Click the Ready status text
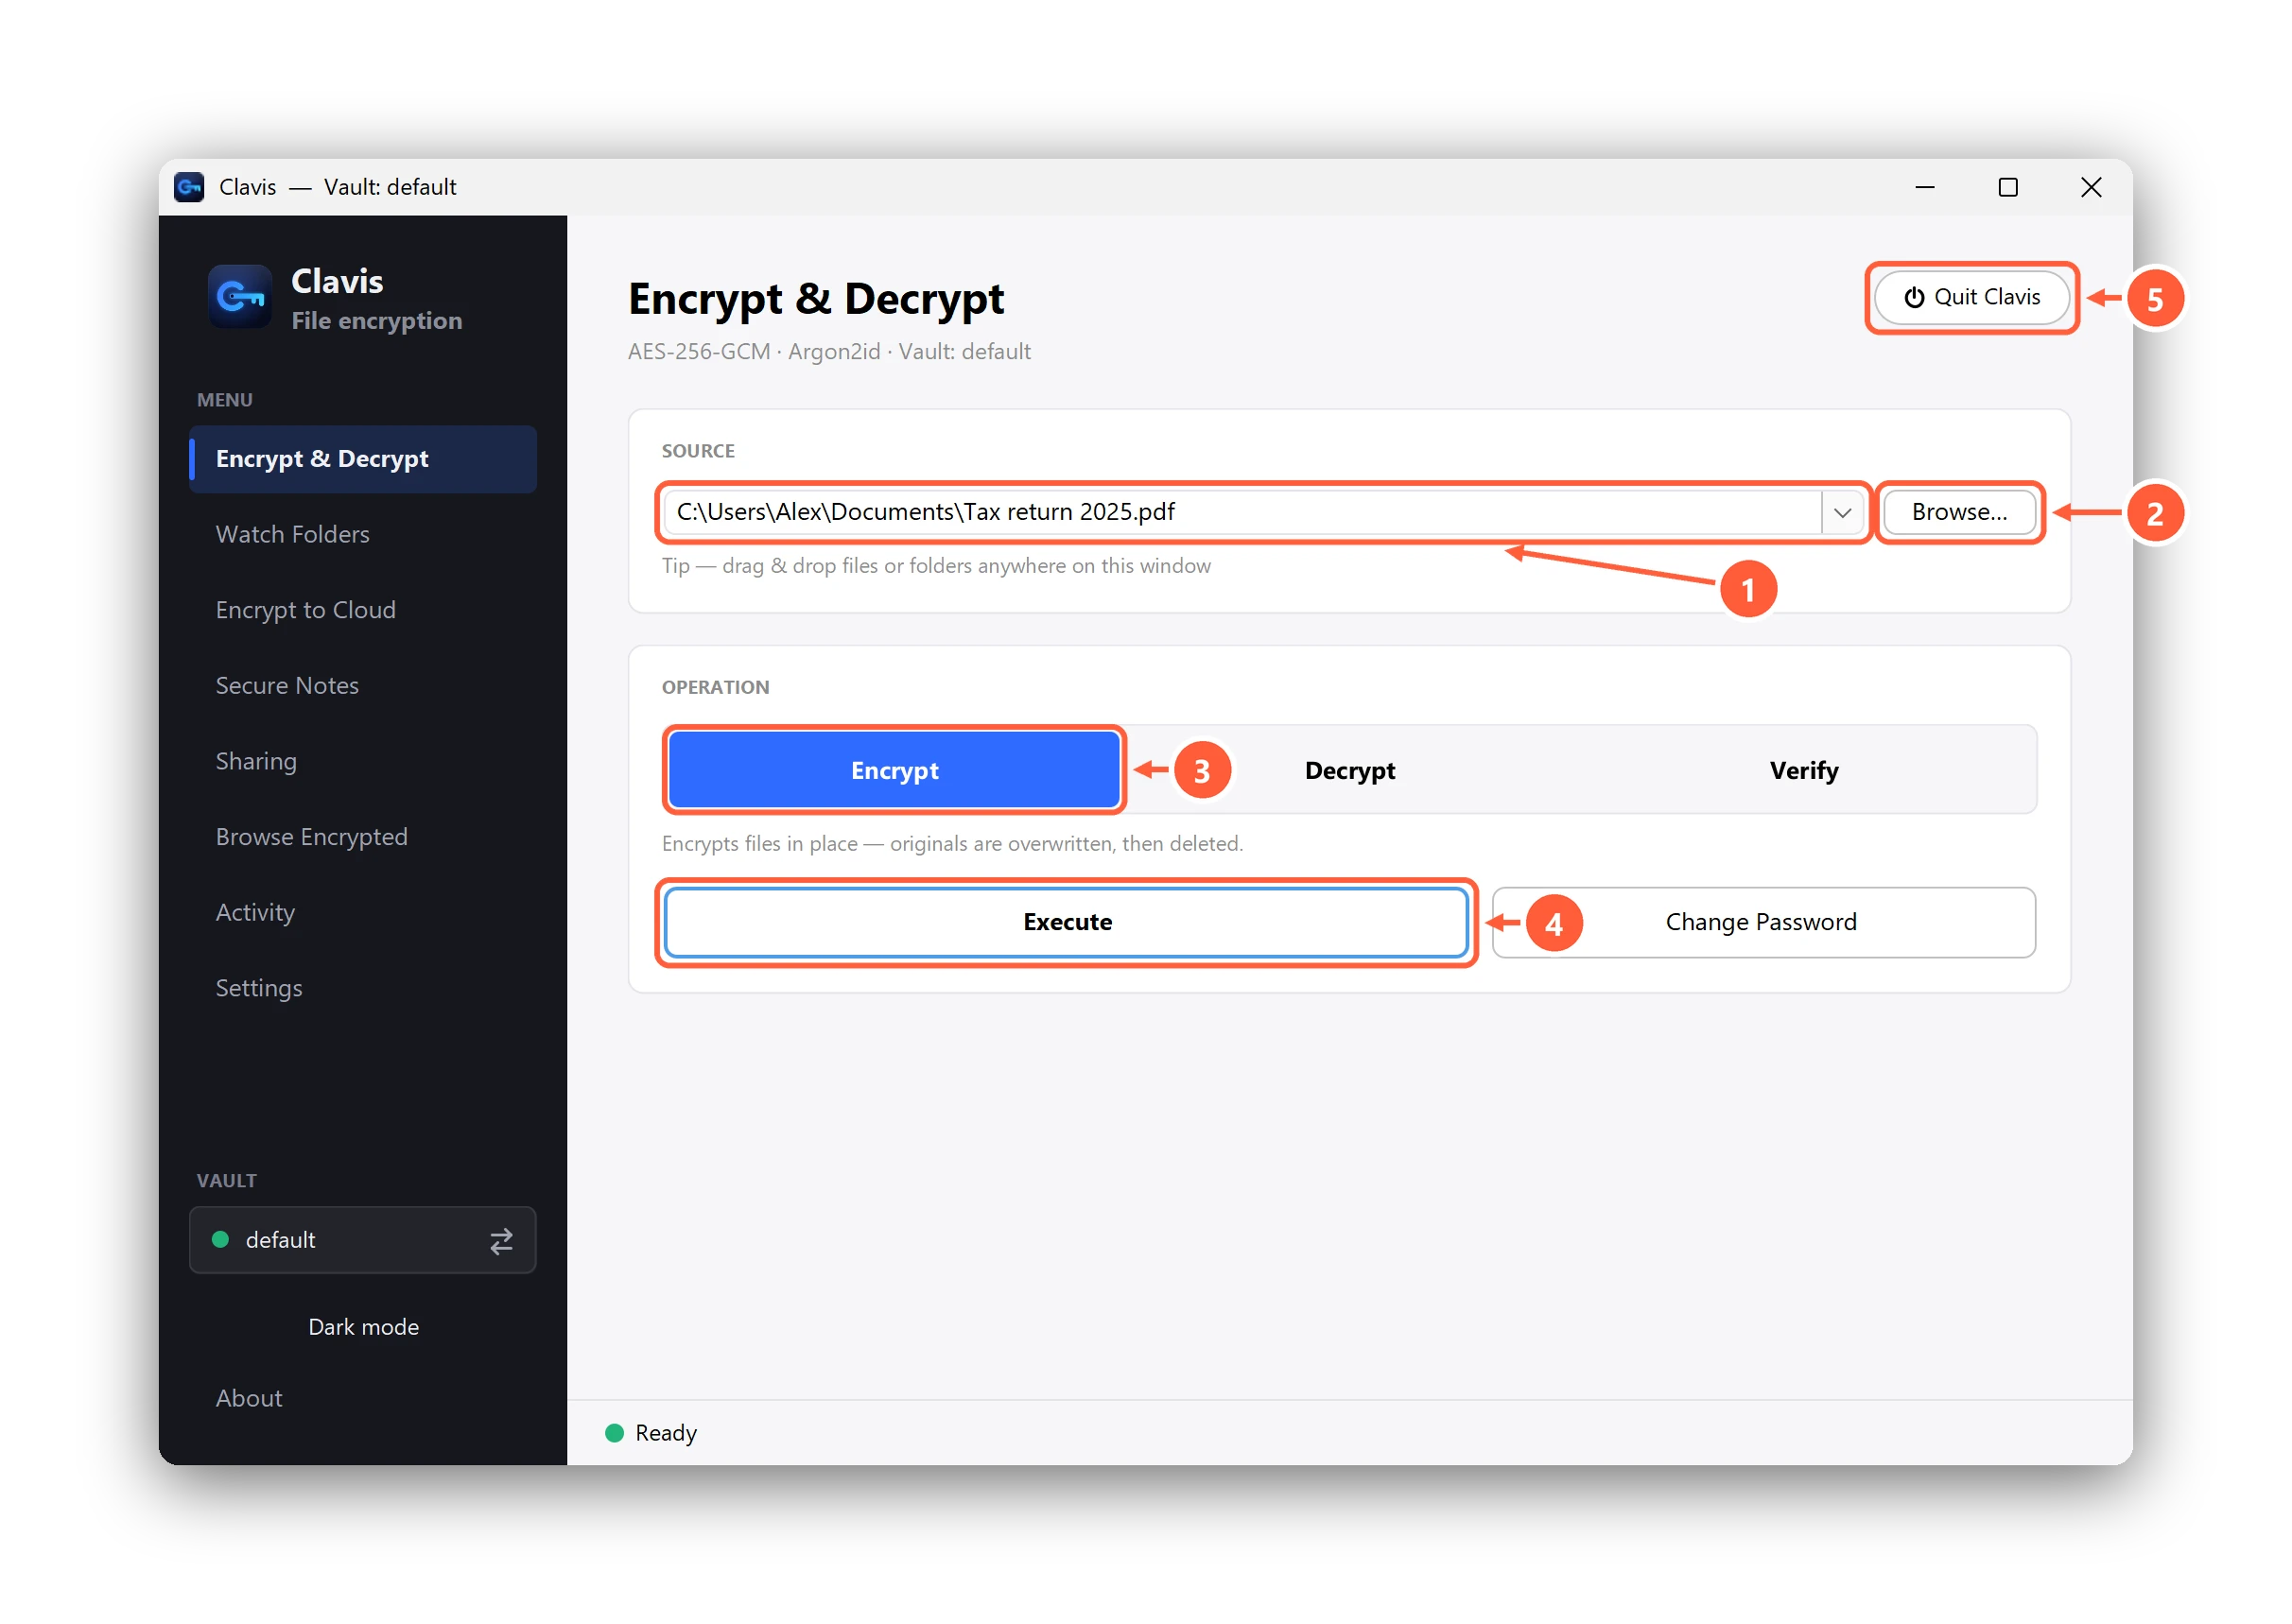The width and height of the screenshot is (2292, 1624). coord(666,1433)
